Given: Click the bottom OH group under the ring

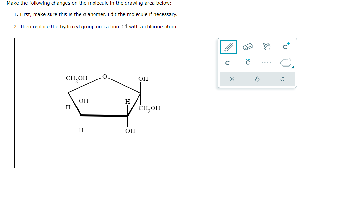Looking at the screenshot, I should click(129, 131).
